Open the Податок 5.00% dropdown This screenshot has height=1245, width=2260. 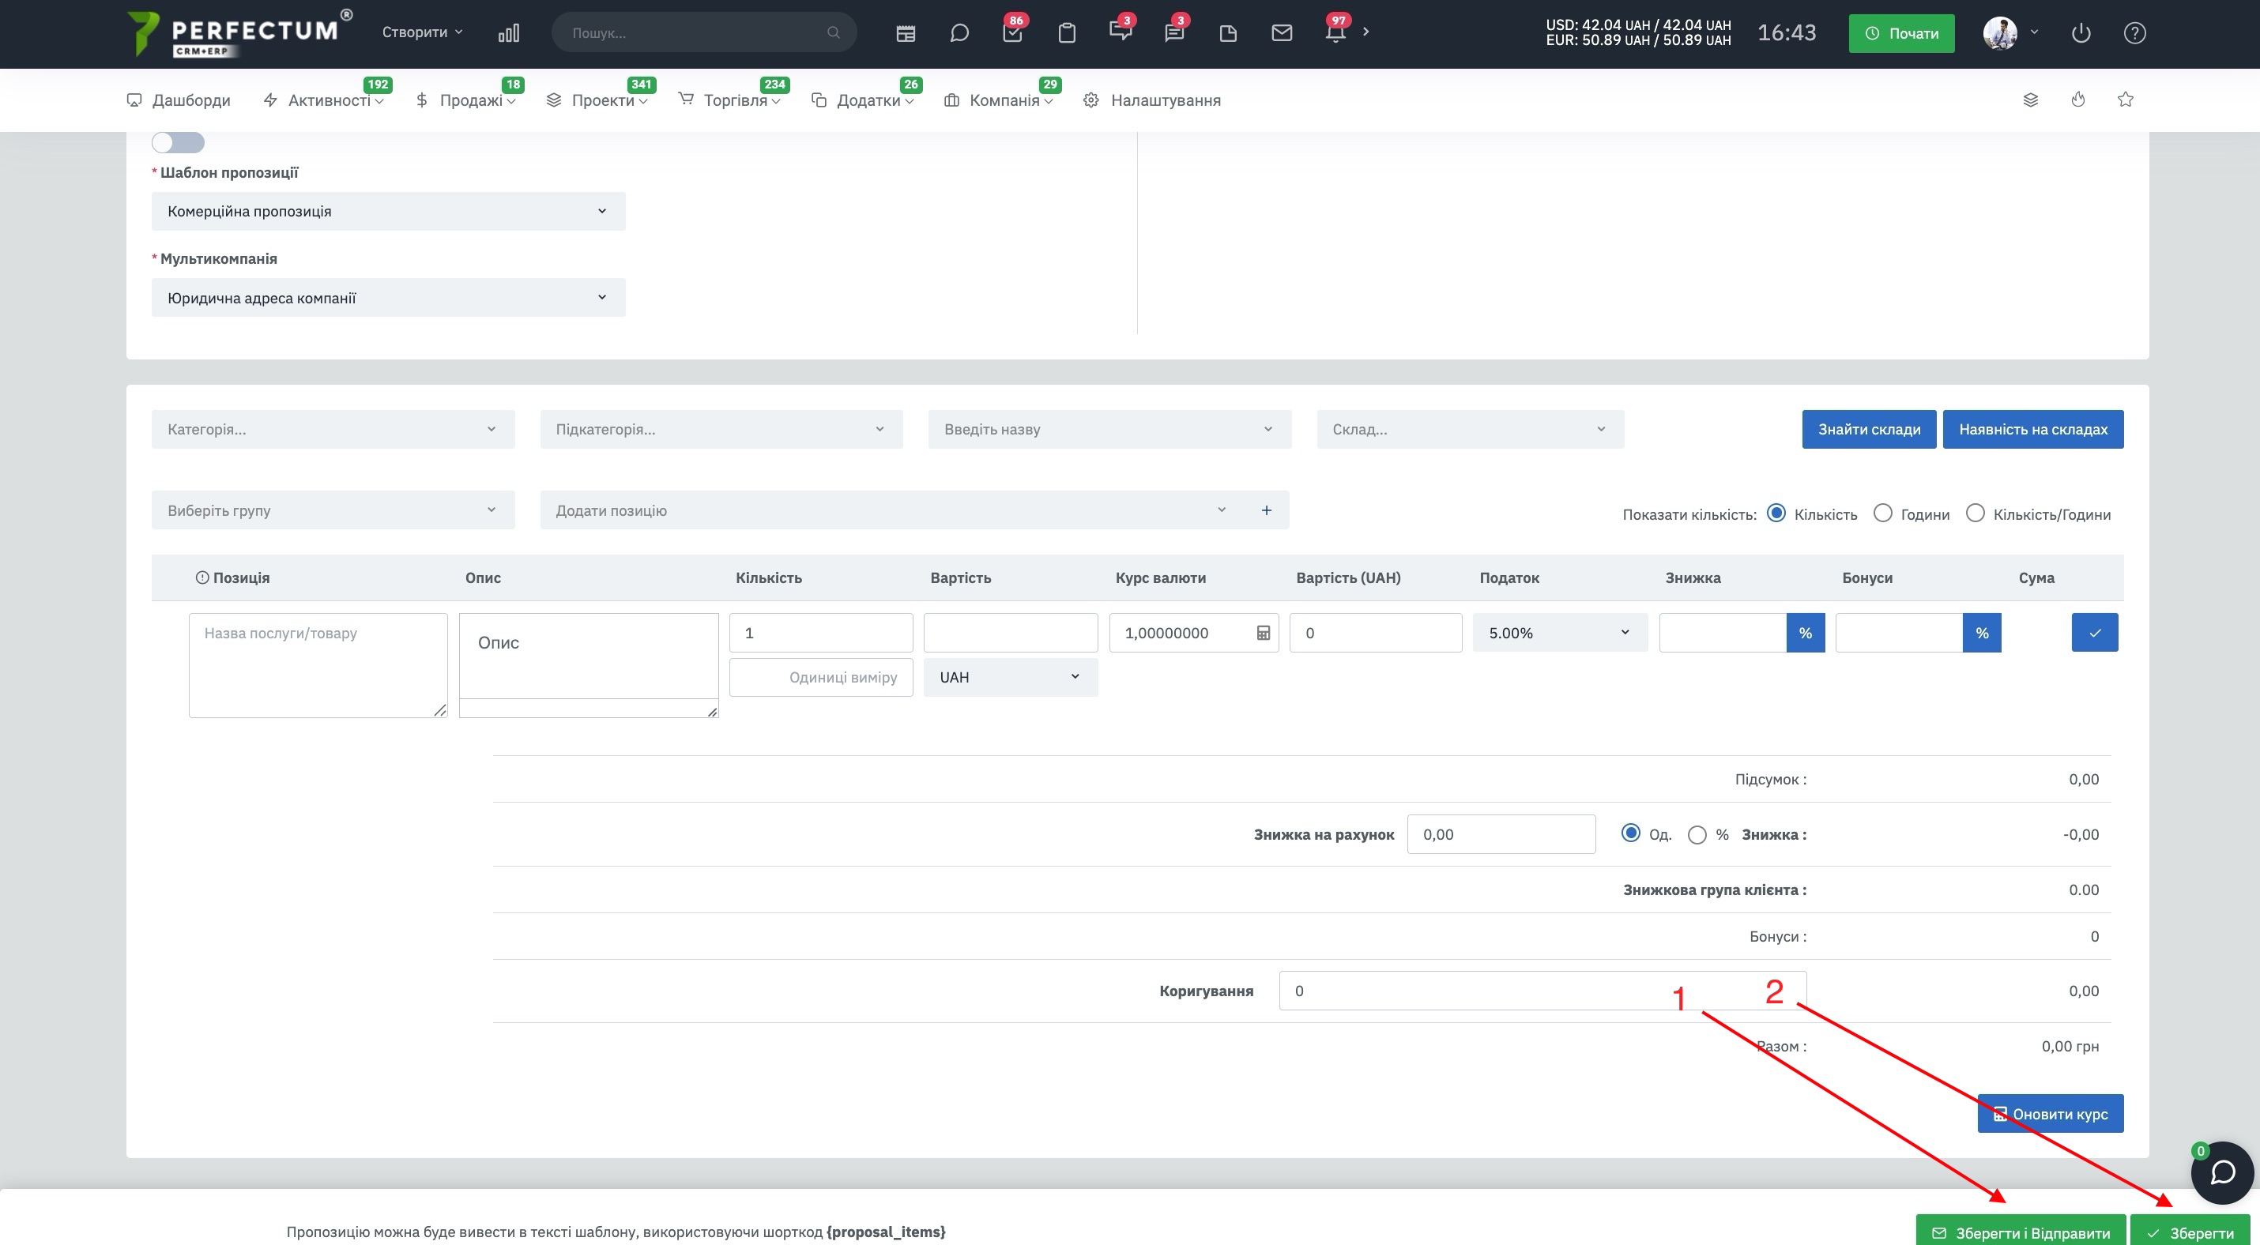click(x=1559, y=633)
